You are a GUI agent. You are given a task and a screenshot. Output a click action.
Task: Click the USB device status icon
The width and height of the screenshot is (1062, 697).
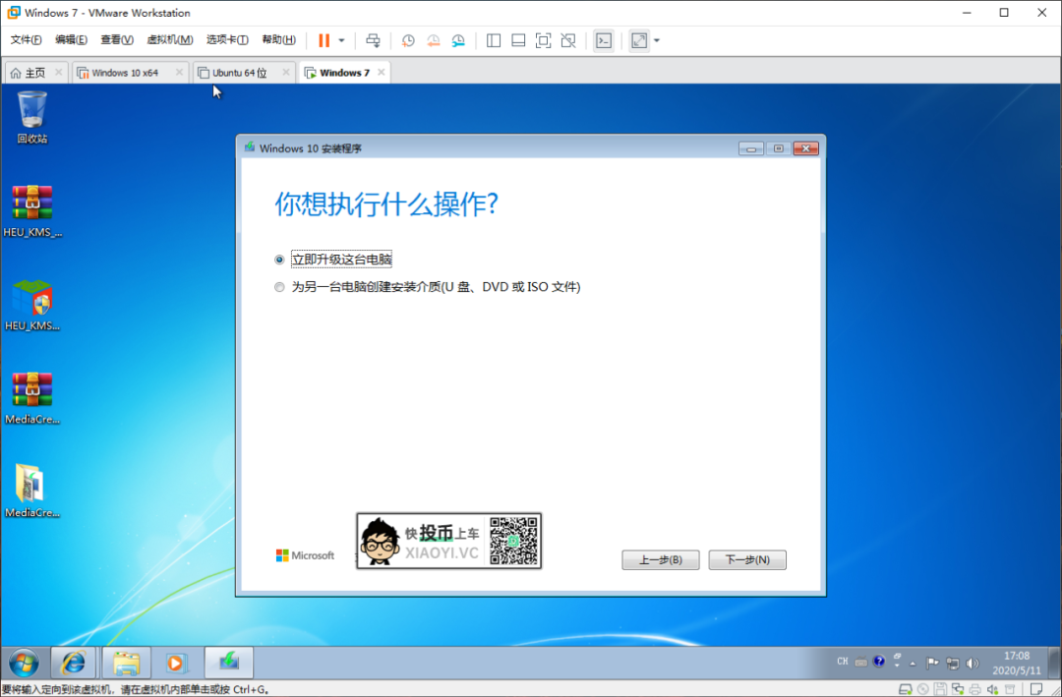pos(1010,689)
